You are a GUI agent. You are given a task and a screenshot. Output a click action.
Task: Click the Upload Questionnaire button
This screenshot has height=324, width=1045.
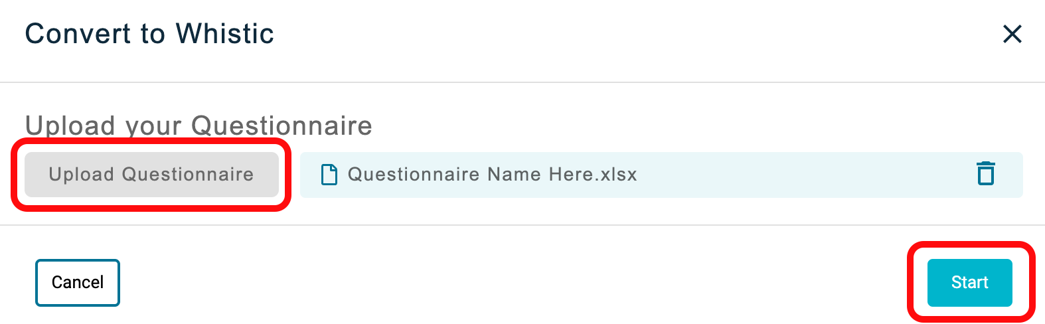click(151, 175)
